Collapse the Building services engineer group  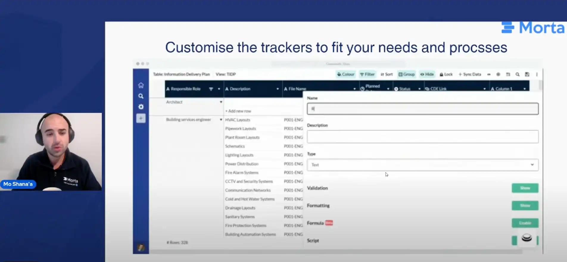(x=221, y=120)
